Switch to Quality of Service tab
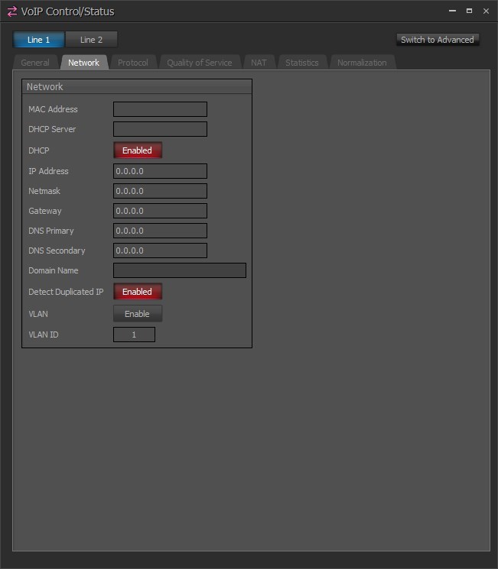Screen dimensions: 498x569 click(x=199, y=63)
